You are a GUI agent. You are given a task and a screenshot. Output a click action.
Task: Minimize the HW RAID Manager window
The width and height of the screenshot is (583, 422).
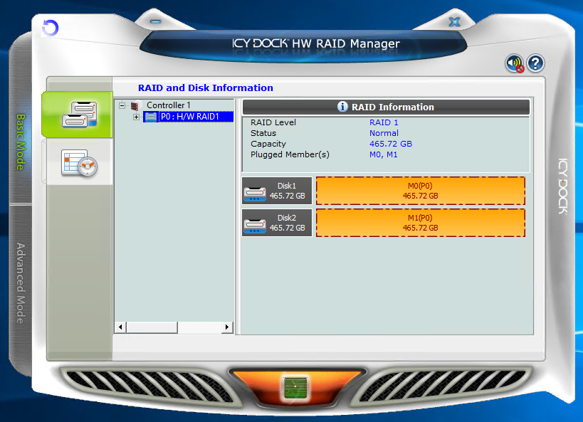point(156,21)
